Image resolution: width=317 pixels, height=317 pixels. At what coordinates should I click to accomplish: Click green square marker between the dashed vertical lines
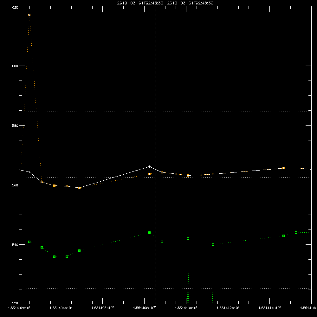[149, 232]
